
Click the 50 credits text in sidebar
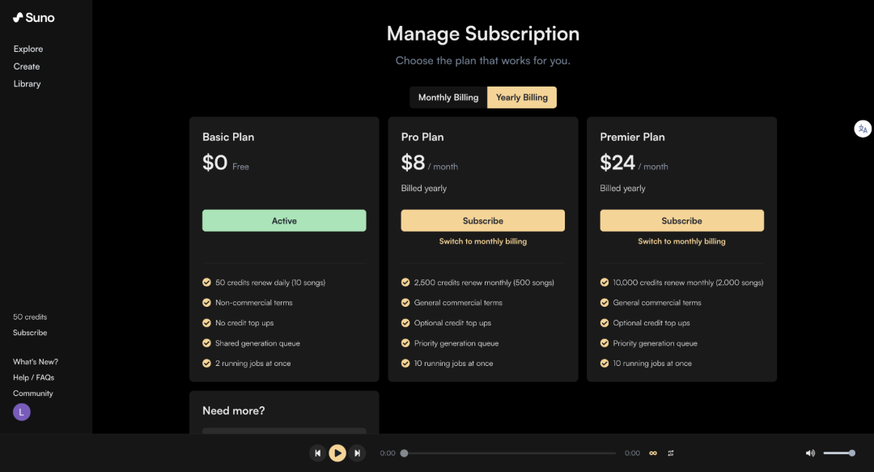click(x=30, y=317)
